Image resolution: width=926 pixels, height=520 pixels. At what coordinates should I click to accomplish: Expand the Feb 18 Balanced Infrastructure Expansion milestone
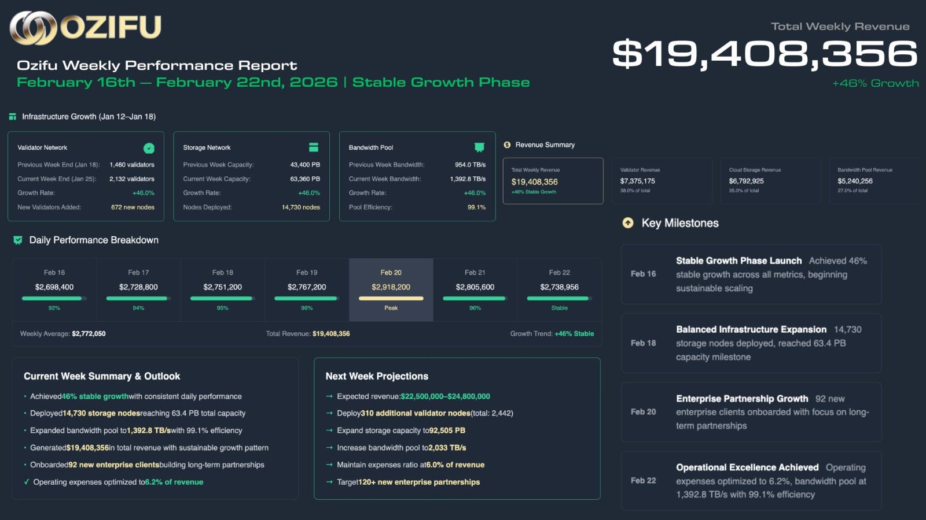(751, 343)
